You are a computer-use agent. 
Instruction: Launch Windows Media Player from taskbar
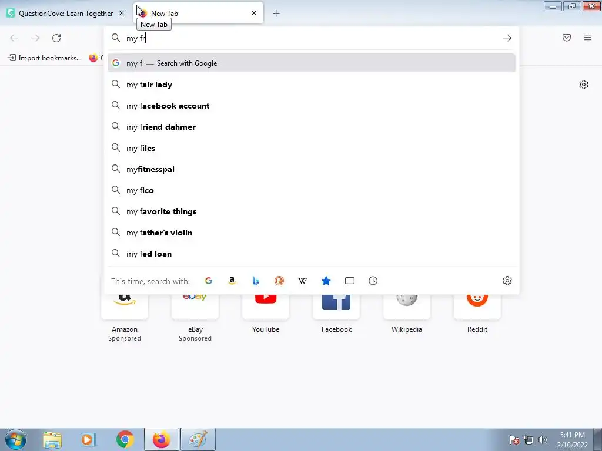pos(88,439)
